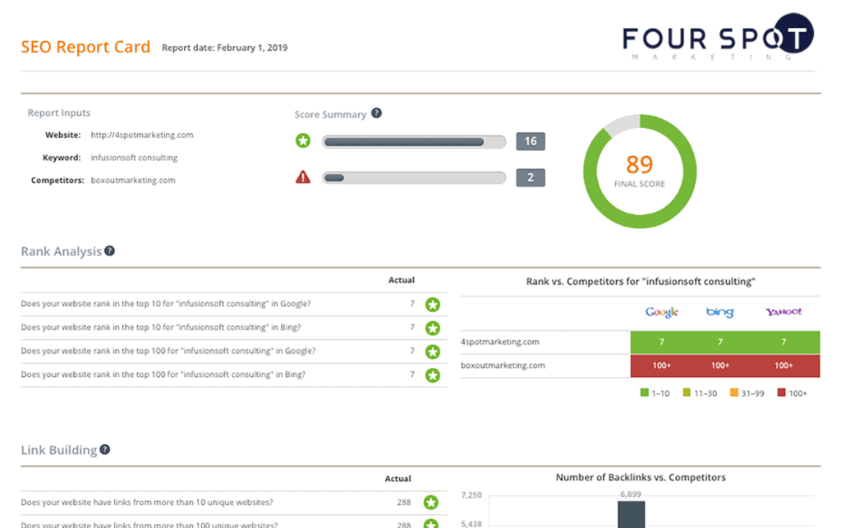This screenshot has height=528, width=841.
Task: Click the Actual column header in Rank Analysis
Action: 401,280
